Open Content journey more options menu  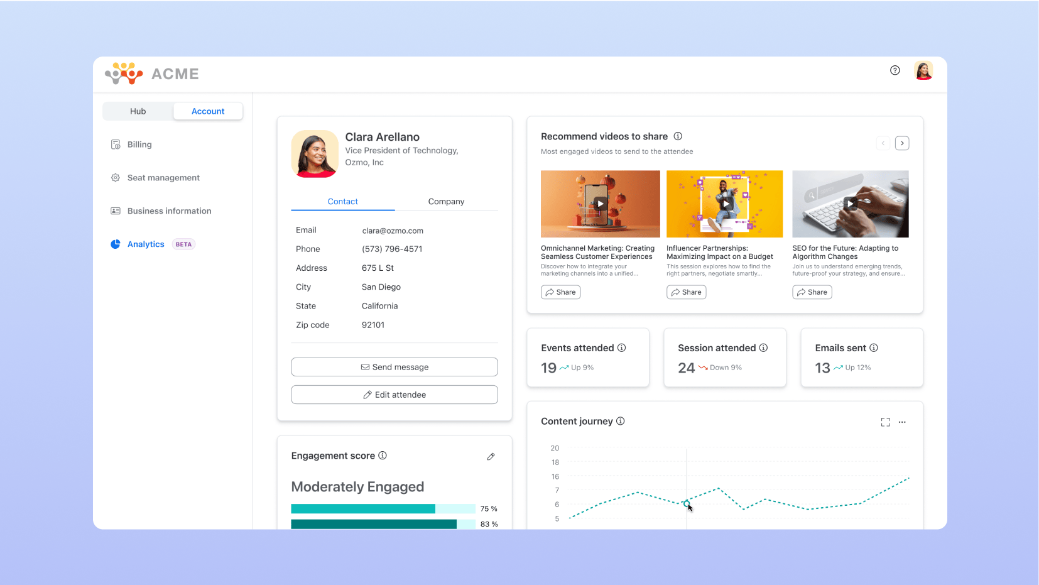tap(902, 422)
